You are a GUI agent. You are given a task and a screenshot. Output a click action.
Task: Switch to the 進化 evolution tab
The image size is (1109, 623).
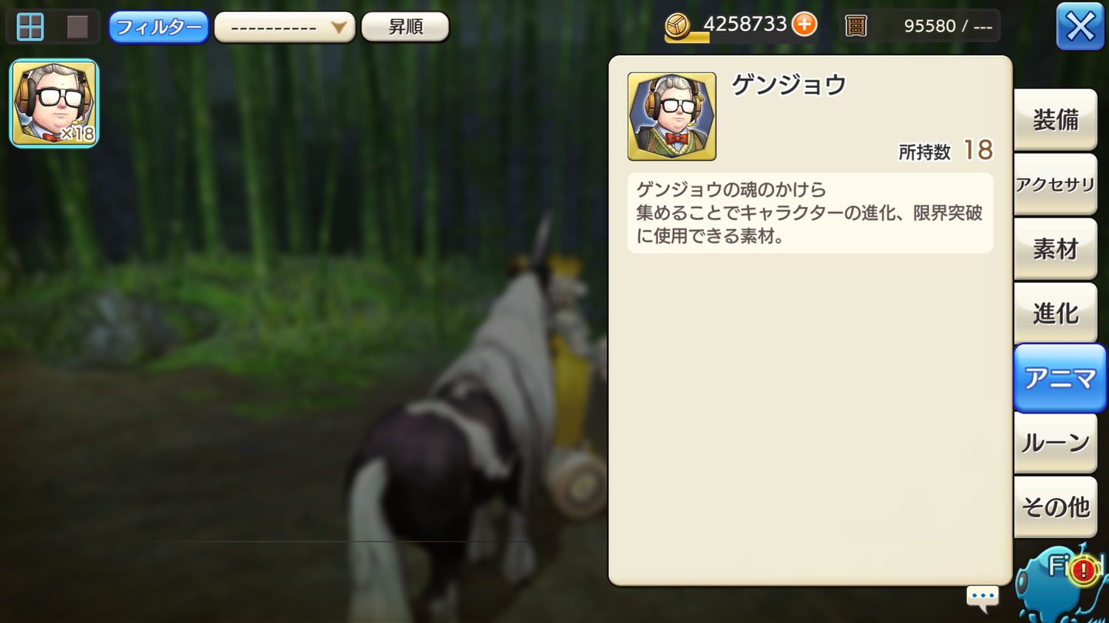pyautogui.click(x=1055, y=313)
